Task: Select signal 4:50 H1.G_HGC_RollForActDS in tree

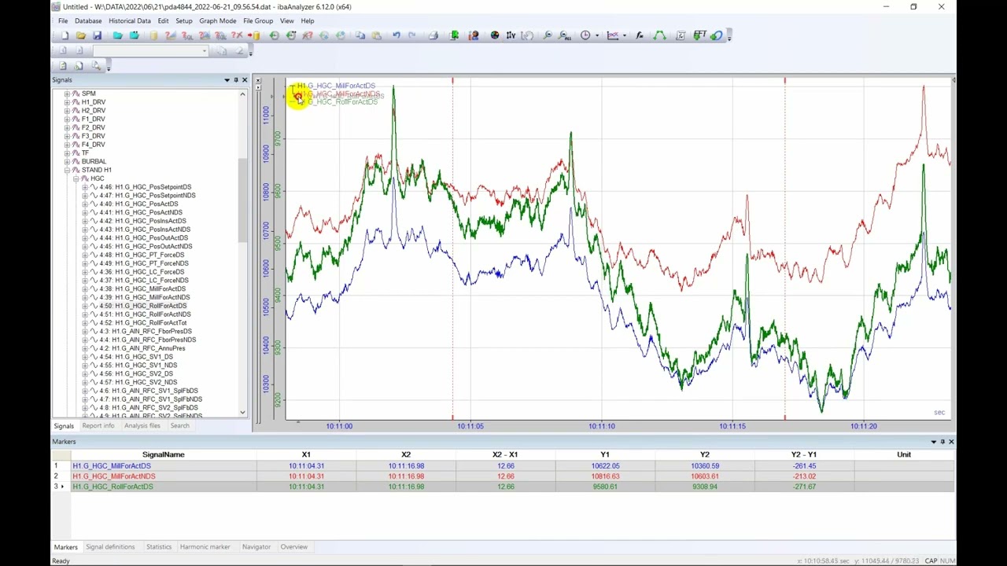Action: tap(143, 306)
